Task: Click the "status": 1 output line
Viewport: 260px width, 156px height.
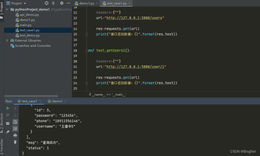Action: tap(38, 148)
